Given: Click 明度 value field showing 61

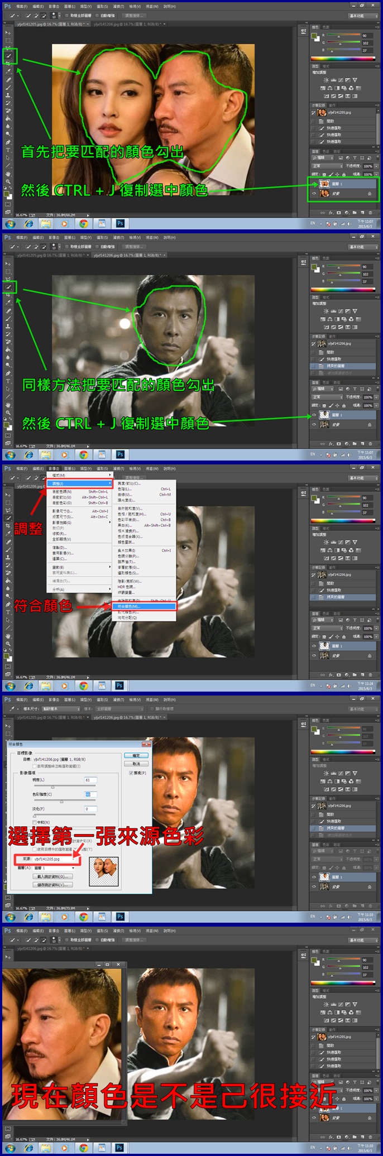Looking at the screenshot, I should tap(90, 780).
